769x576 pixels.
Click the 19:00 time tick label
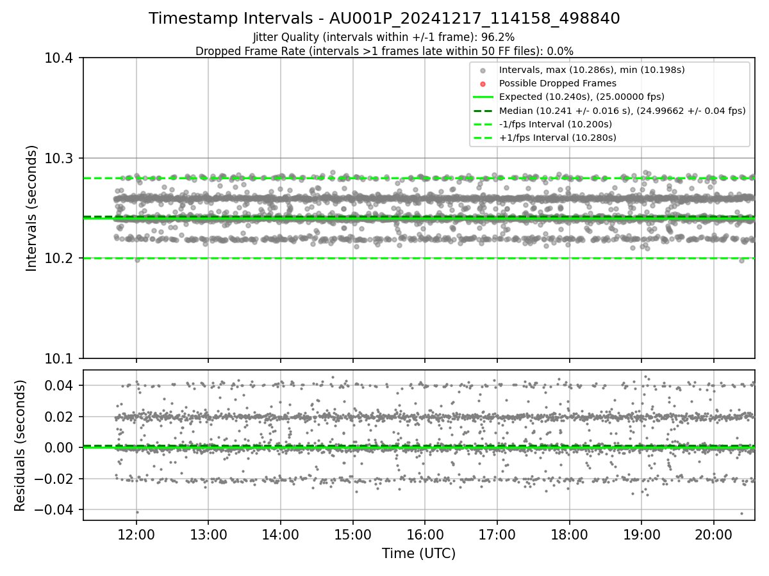point(641,535)
